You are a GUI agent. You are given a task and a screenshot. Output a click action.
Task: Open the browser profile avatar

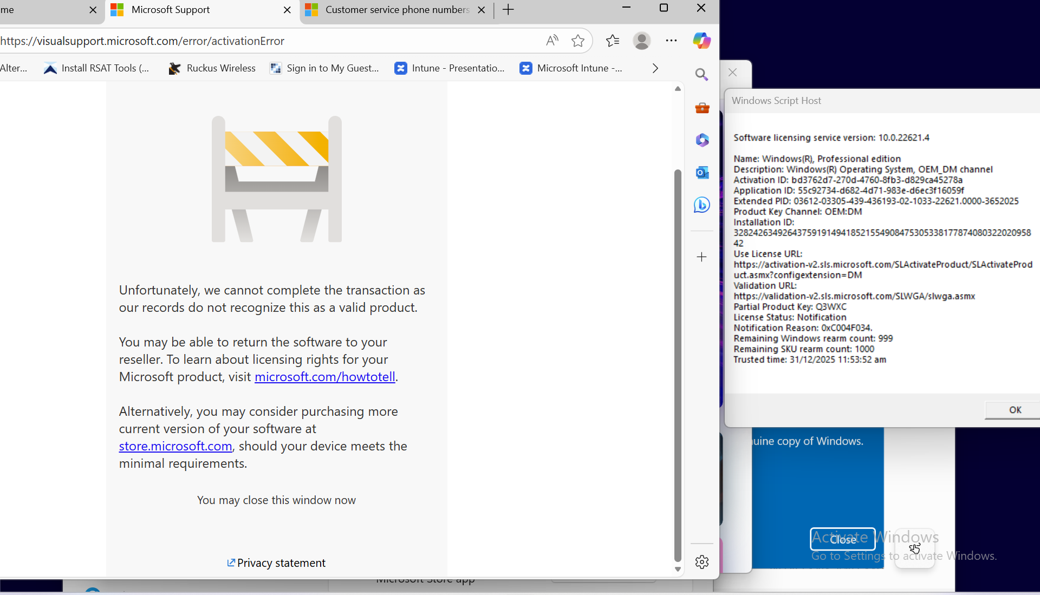(x=642, y=41)
